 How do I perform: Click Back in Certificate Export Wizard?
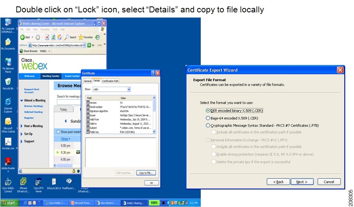click(278, 182)
